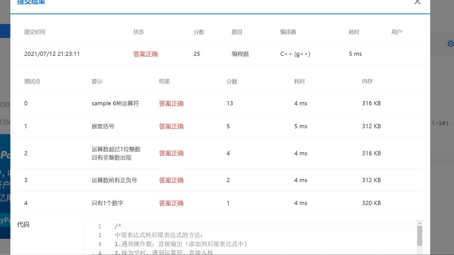Click the 测试点 column header
Screen dimensions: 454x255
[32, 81]
